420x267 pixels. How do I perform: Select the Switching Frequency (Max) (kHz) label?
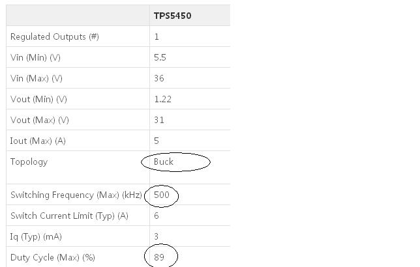tap(76, 195)
